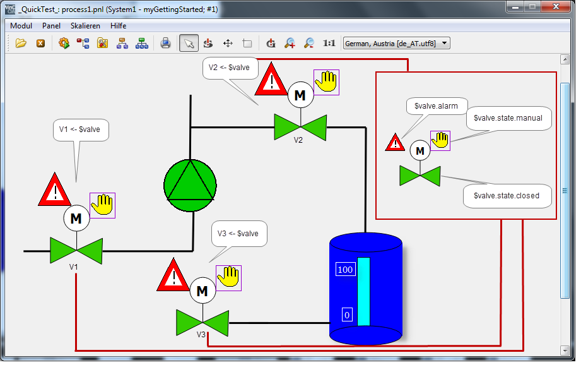Click the V3 manual mode hand icon
Image resolution: width=581 pixels, height=372 pixels.
click(x=228, y=278)
